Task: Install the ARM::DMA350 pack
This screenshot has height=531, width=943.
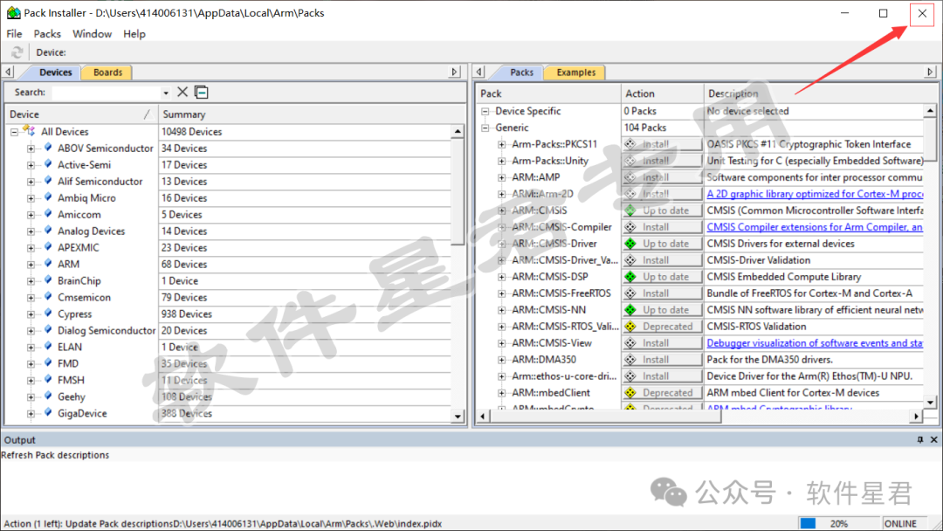Action: pos(662,359)
